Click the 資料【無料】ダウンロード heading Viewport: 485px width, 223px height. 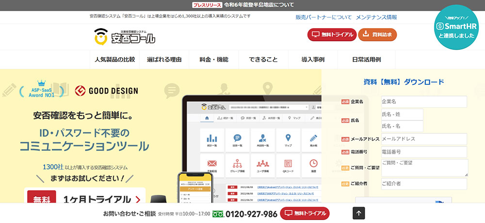[404, 82]
